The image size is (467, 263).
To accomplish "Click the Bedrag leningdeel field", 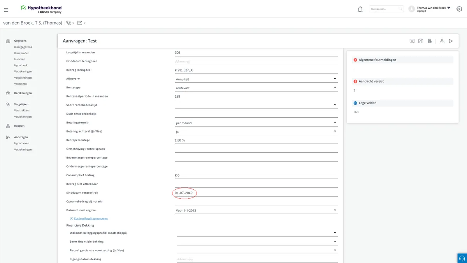I will [x=256, y=70].
